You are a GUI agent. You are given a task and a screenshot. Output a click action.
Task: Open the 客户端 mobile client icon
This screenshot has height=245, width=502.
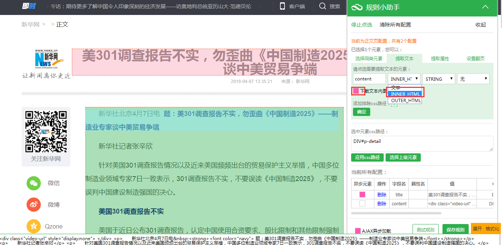pos(282,6)
